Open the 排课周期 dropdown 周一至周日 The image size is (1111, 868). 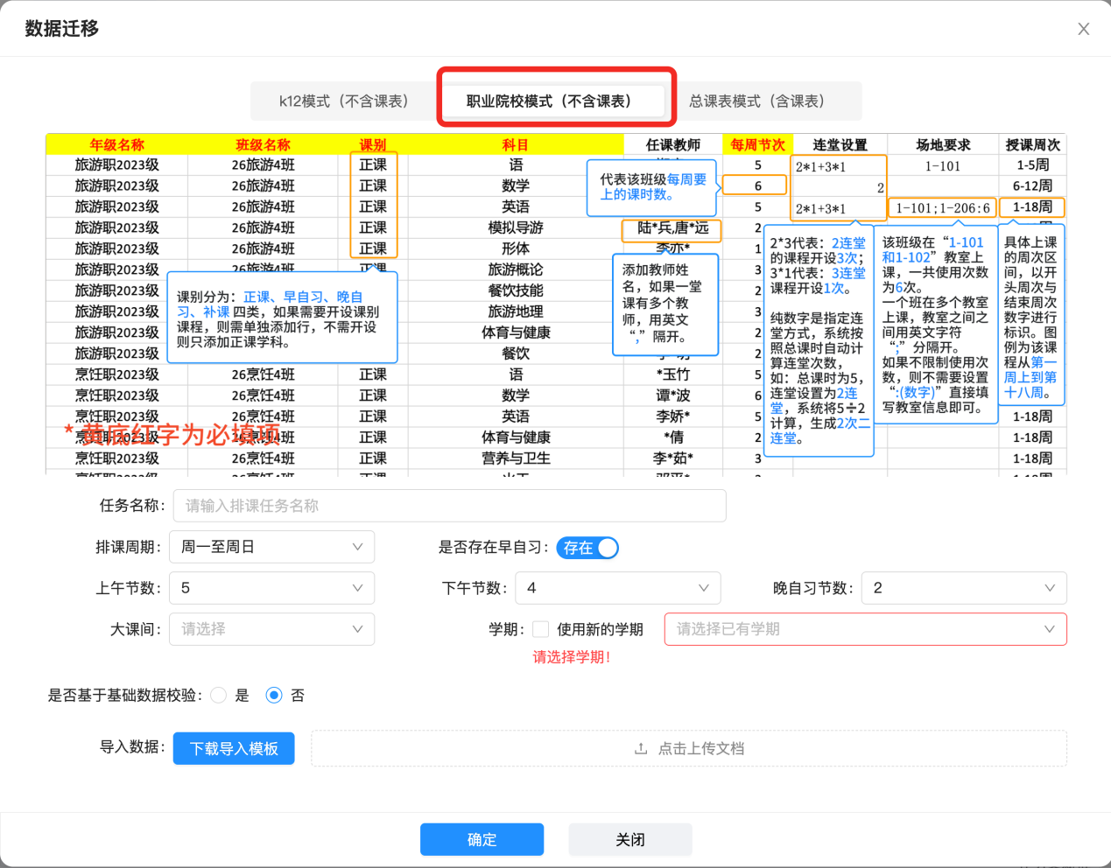click(x=271, y=547)
